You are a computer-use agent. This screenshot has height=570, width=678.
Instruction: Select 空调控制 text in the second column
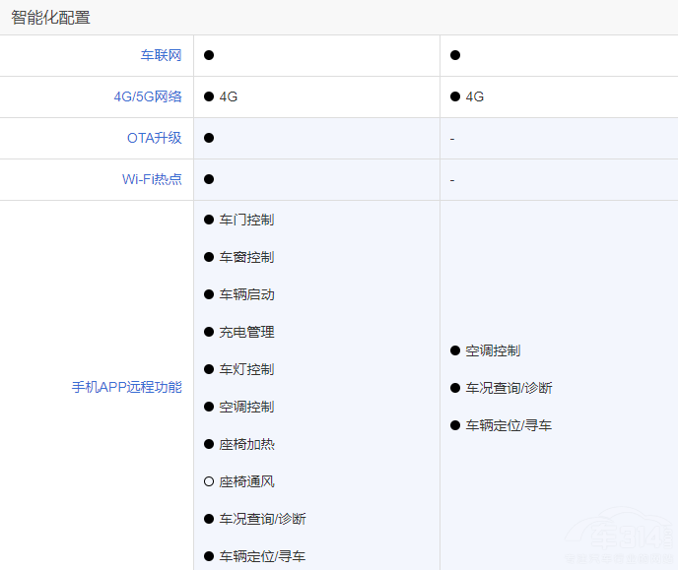coord(493,350)
